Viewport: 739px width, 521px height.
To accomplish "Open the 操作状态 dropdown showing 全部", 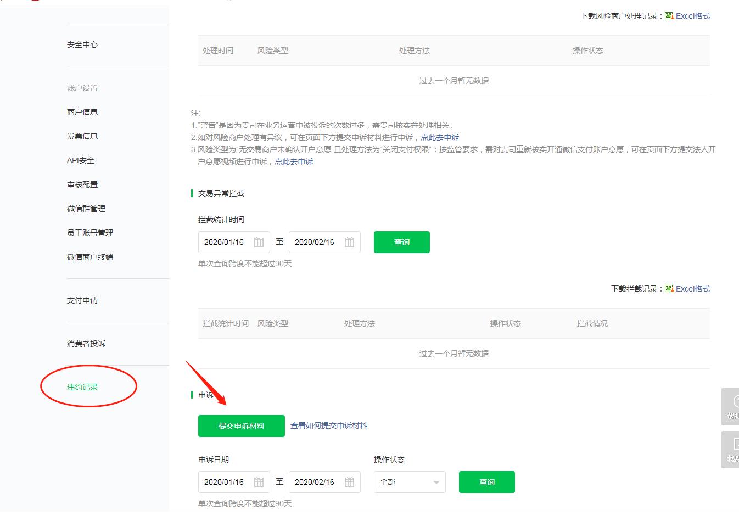I will 409,482.
